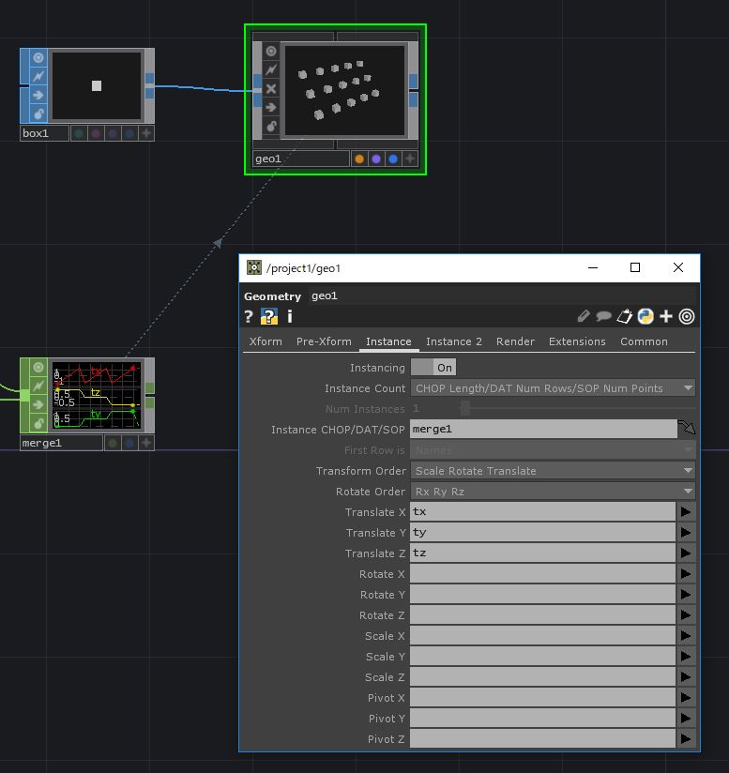Switch to the Instance 2 tab
Screen dimensions: 729x773
pyautogui.click(x=454, y=341)
